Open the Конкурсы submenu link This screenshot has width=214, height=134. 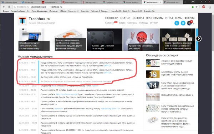coord(132,23)
